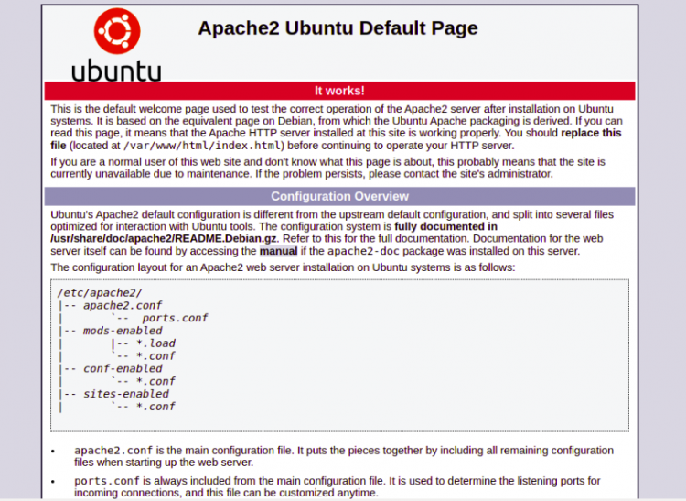Screen dimensions: 686x501
Task: Click the 'conf-enabled' tree line
Action: pyautogui.click(x=123, y=369)
